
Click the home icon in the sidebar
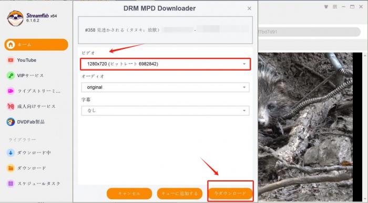(11, 45)
